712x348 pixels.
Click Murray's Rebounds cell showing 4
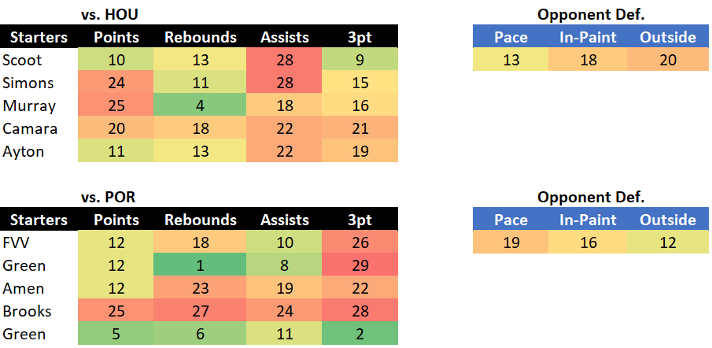(201, 106)
